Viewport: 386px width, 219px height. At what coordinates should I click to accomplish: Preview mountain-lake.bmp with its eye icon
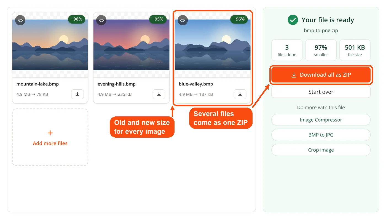[x=20, y=20]
